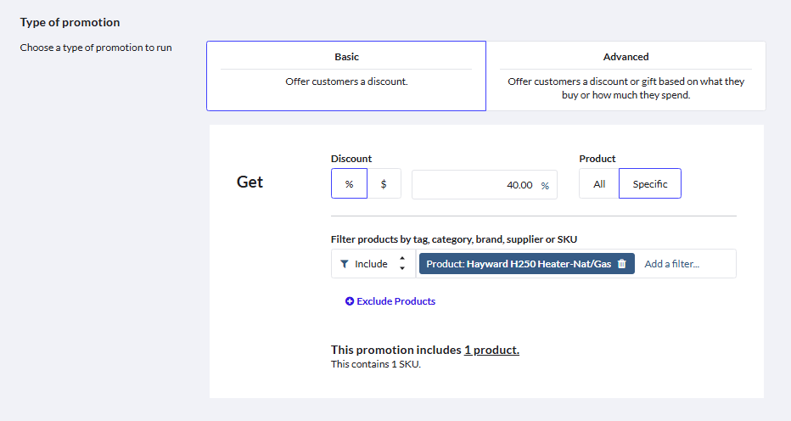Click the 'Add a filter...' field

(x=684, y=264)
